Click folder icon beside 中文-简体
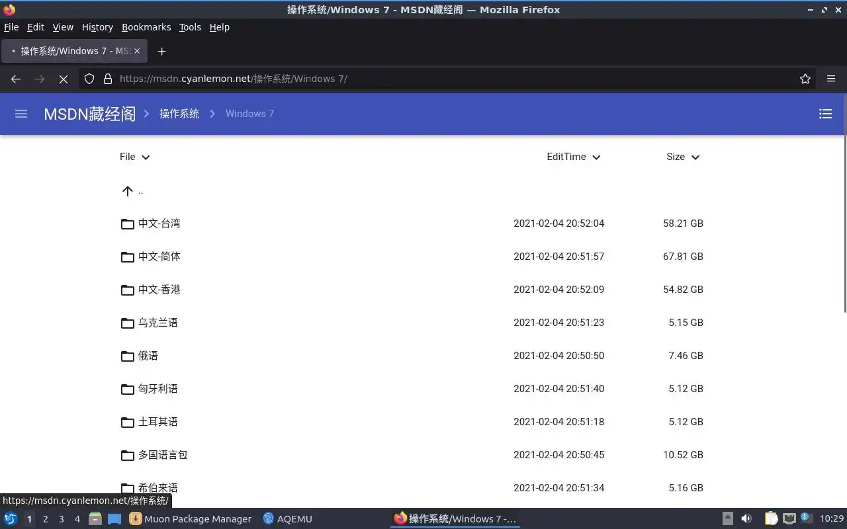The height and width of the screenshot is (529, 847). 128,257
